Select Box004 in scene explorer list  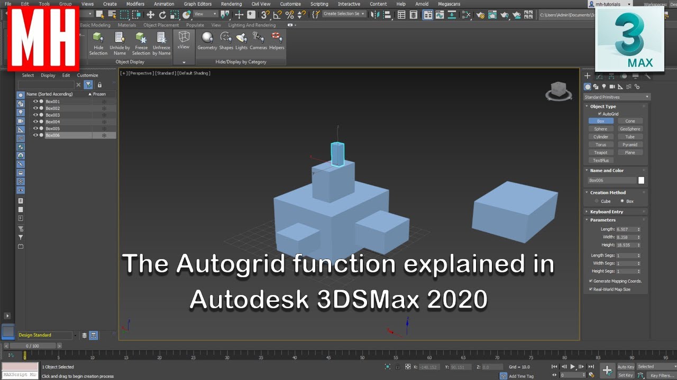coord(52,122)
